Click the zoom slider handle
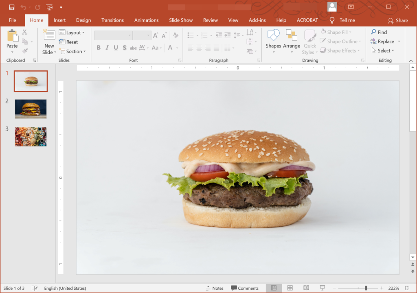This screenshot has height=293, width=417. (x=366, y=288)
